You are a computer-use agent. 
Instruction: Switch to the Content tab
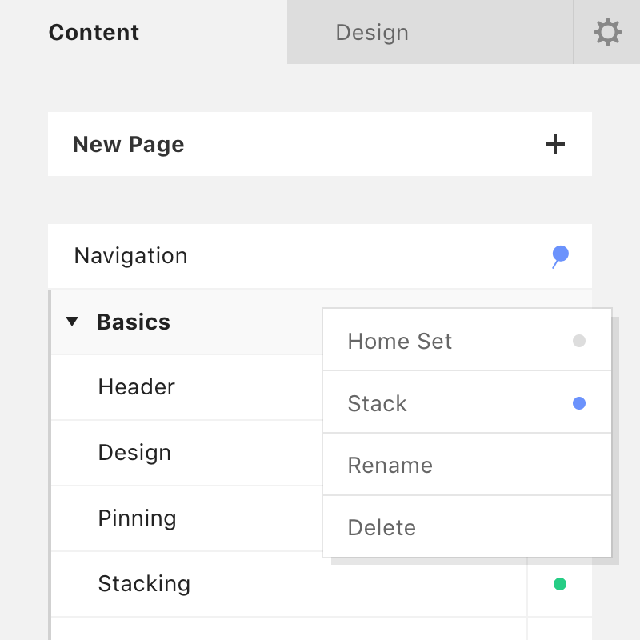94,33
